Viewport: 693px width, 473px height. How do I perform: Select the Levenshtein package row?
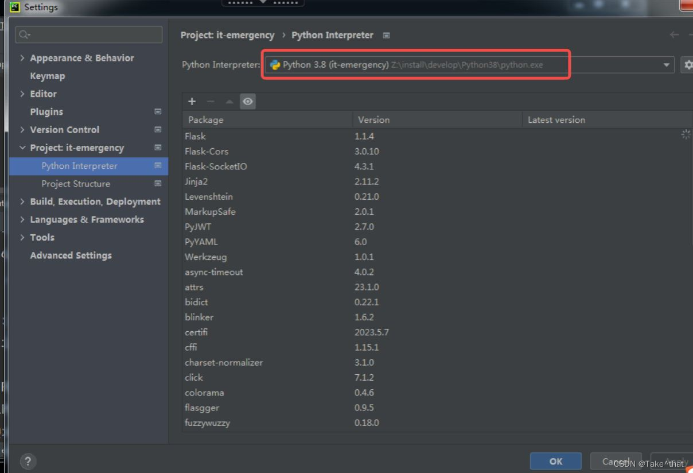(438, 196)
